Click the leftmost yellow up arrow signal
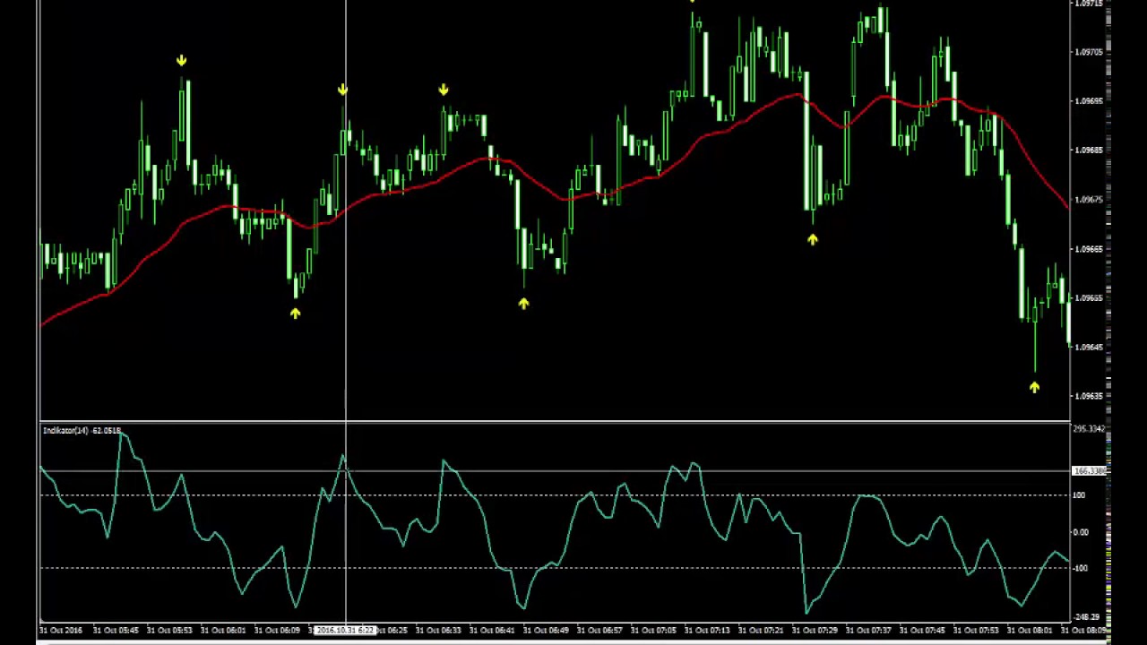Screen dimensions: 1147x645 (296, 313)
